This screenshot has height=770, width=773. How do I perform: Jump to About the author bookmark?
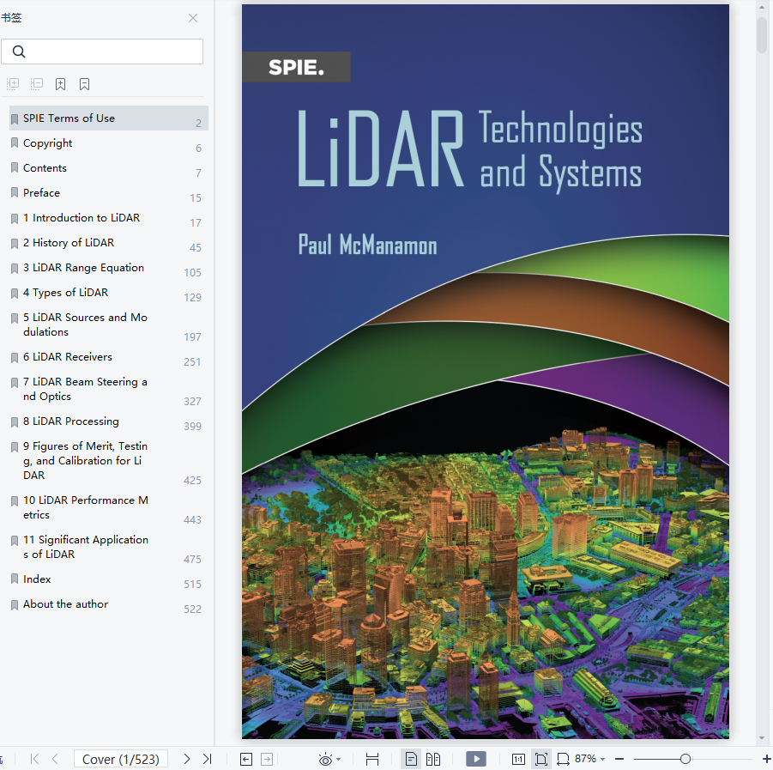click(109, 604)
